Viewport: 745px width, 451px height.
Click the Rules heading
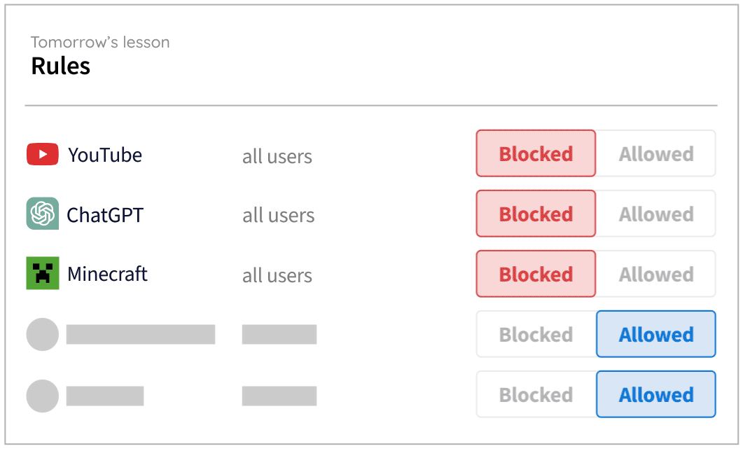click(60, 66)
